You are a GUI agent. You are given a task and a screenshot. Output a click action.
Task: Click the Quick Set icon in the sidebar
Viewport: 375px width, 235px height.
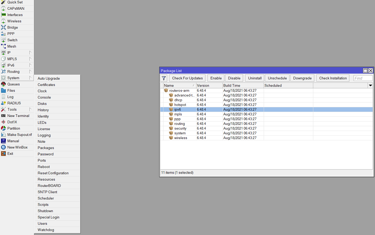(3, 2)
